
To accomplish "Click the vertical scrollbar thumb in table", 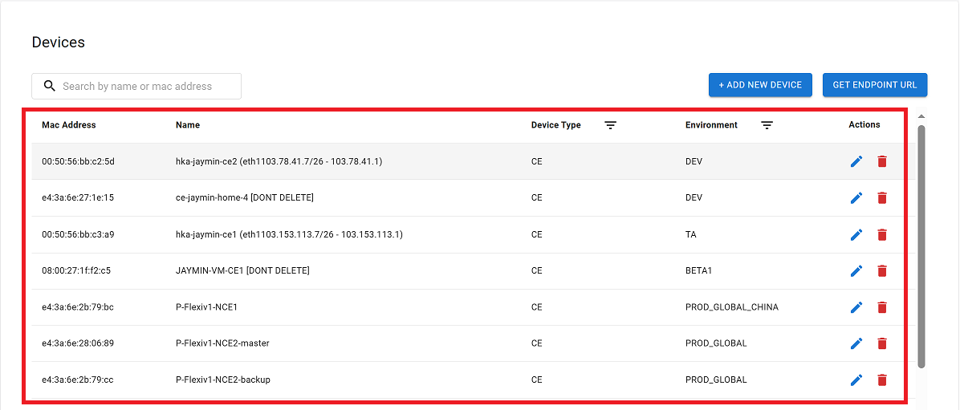I will 921,241.
